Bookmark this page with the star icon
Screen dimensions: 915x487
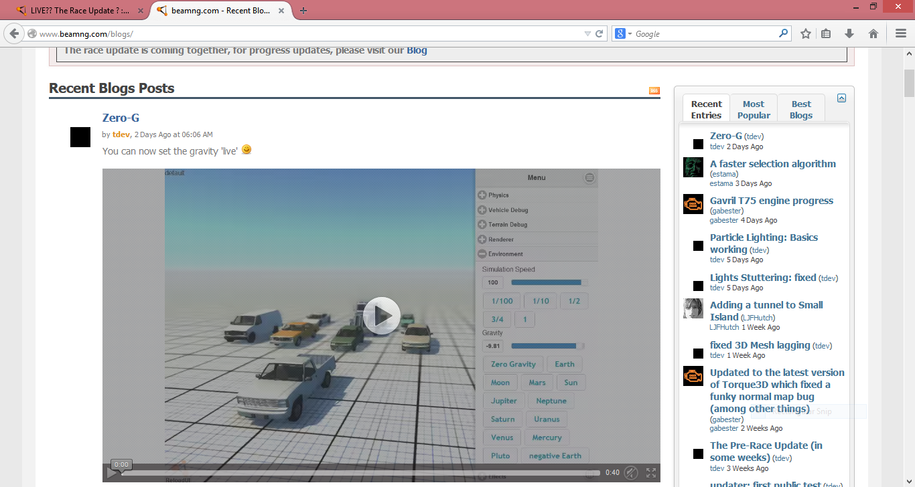tap(806, 33)
